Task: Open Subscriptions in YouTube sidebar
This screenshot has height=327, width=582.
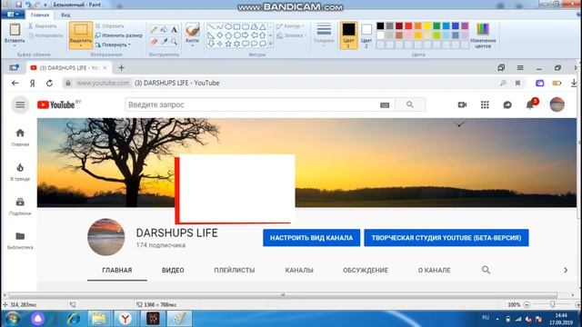Action: (20, 206)
